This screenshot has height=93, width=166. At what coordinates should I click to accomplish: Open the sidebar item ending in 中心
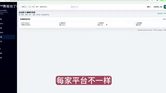[7, 24]
